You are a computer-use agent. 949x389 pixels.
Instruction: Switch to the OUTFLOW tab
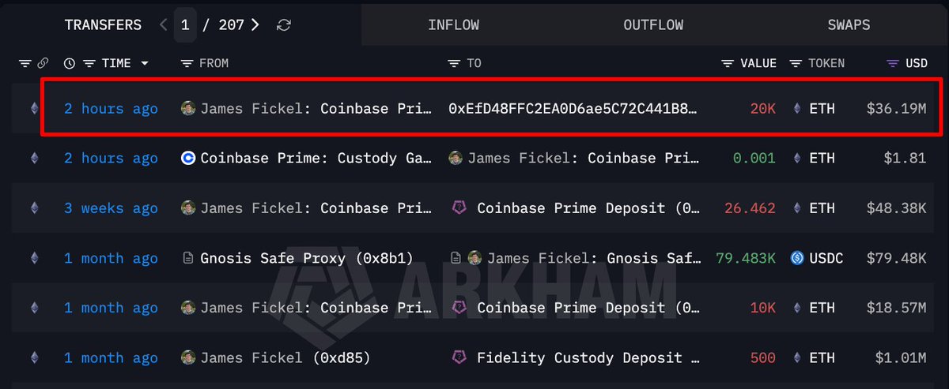pos(653,24)
